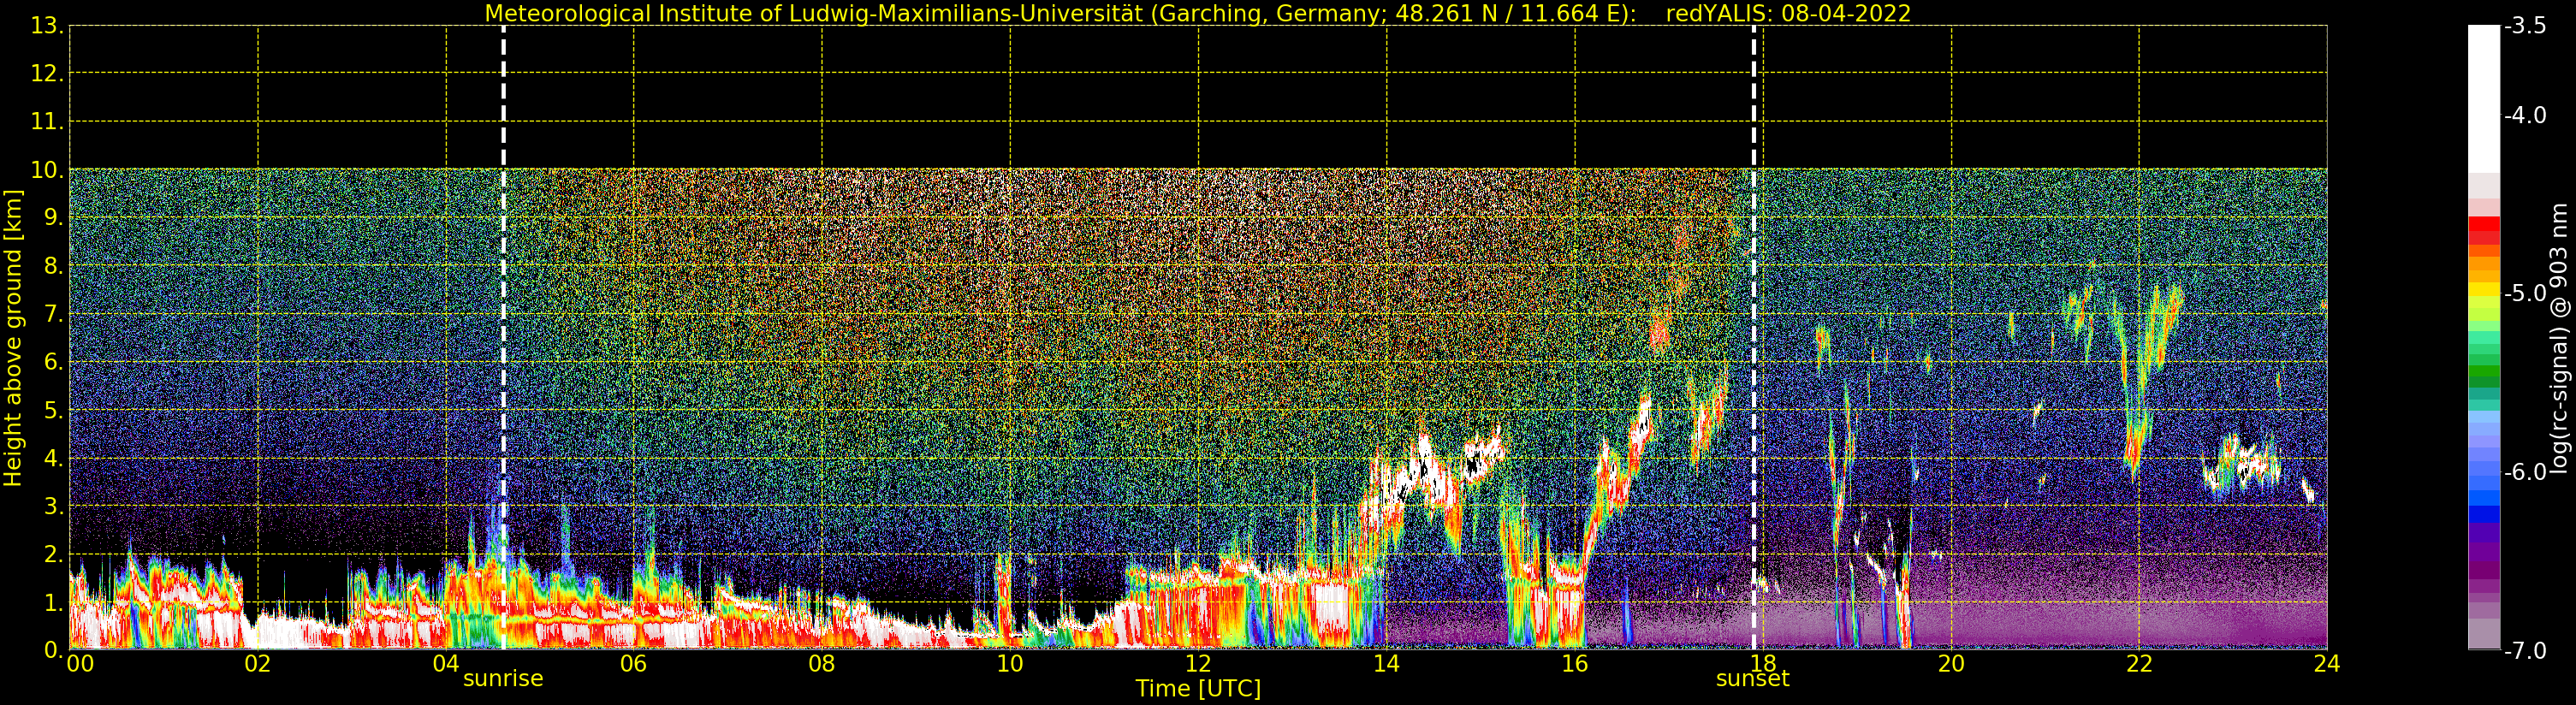Click the height-axis tick label 12
Screen dimensions: 2576x705
point(46,74)
